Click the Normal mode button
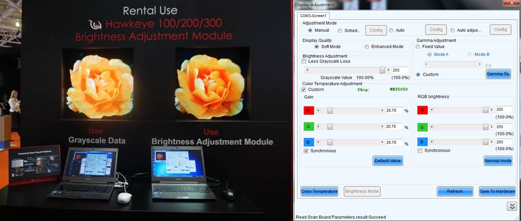This screenshot has height=221, width=521. (498, 161)
